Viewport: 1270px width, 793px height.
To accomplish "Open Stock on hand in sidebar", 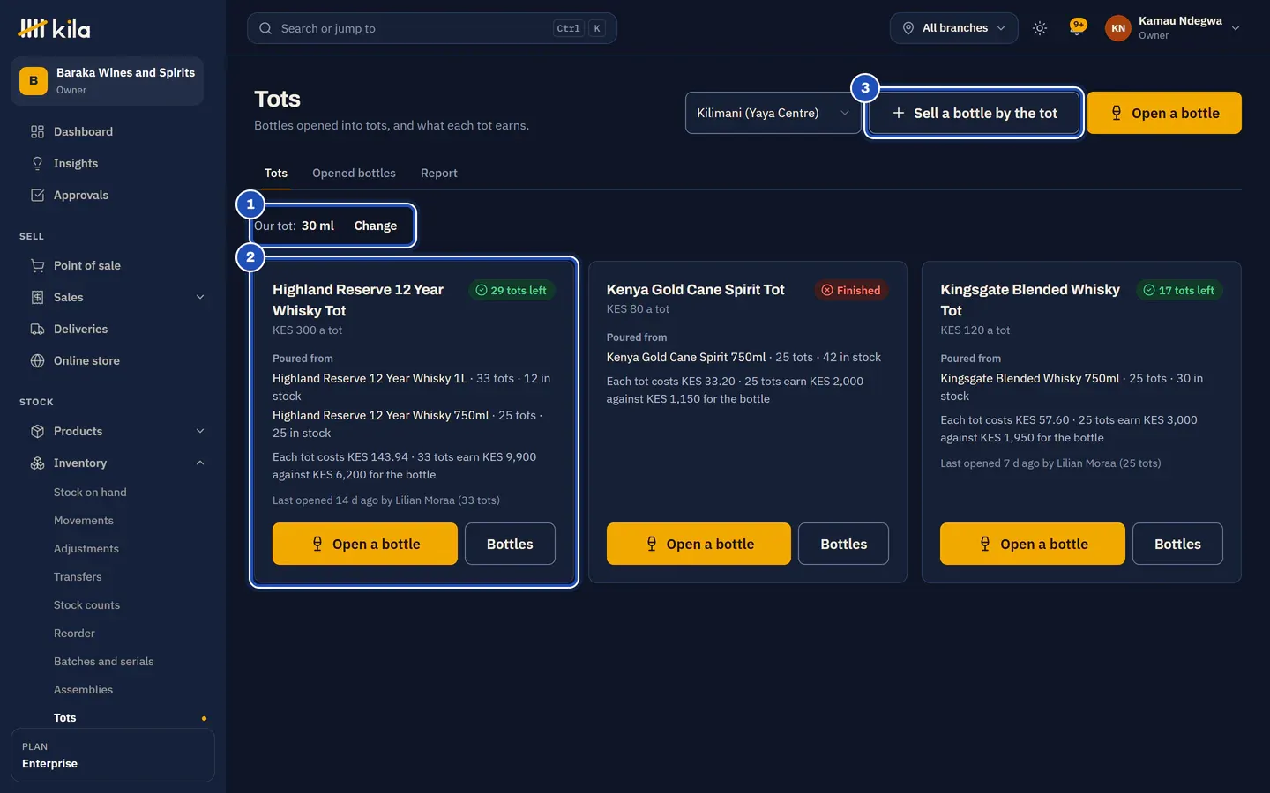I will 90,492.
